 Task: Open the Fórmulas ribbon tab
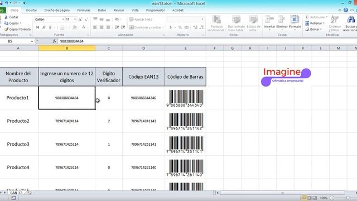84,10
